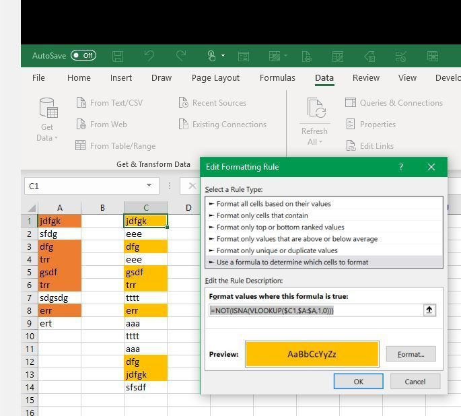
Task: Select column A header
Action: (x=60, y=207)
